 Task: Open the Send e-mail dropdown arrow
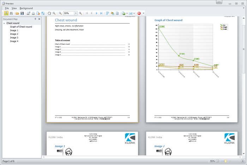point(134,13)
